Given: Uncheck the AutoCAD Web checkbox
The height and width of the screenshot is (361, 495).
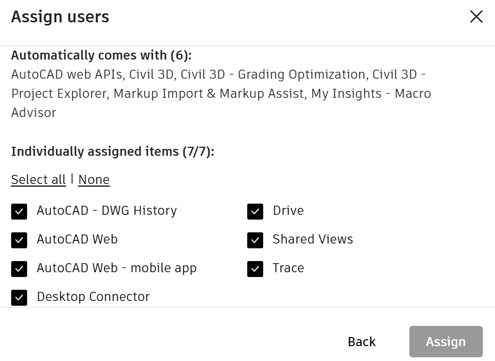Looking at the screenshot, I should tap(19, 240).
